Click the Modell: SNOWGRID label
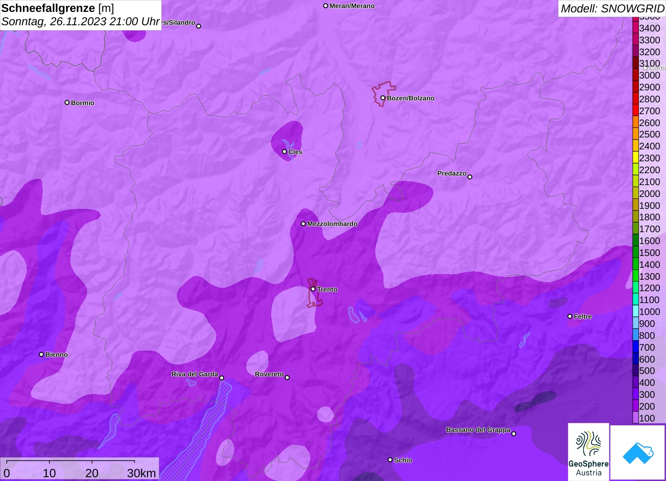The height and width of the screenshot is (481, 666). [x=612, y=9]
